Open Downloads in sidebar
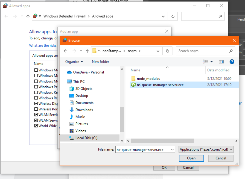 click(81, 110)
